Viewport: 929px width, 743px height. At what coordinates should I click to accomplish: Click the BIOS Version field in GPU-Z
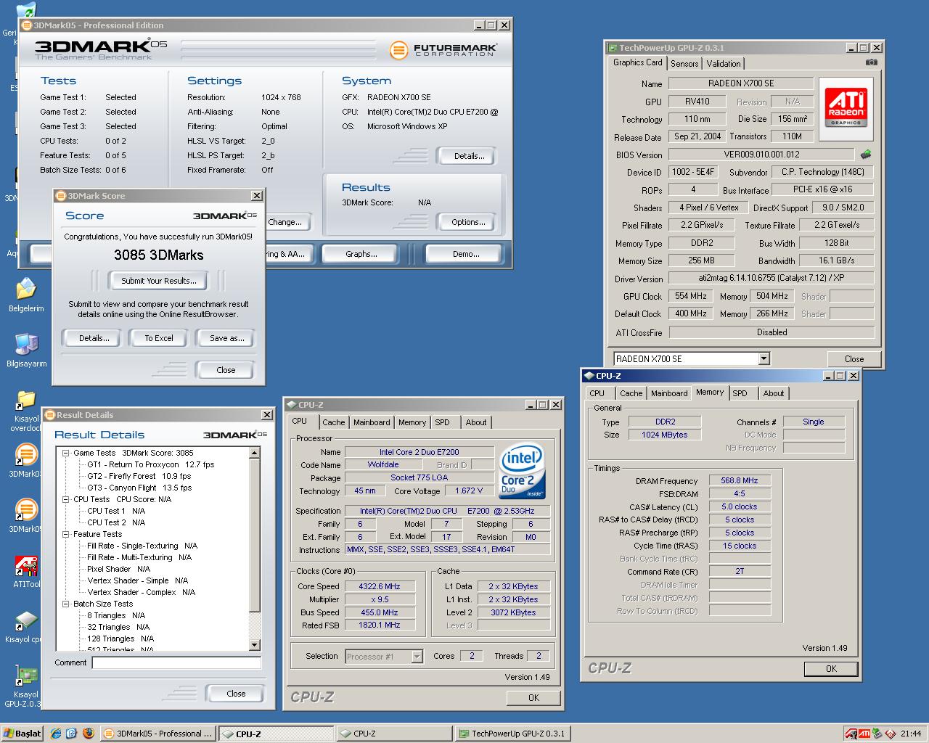pos(761,155)
